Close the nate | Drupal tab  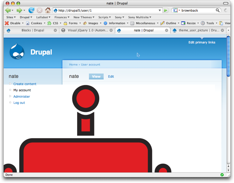click(x=166, y=30)
